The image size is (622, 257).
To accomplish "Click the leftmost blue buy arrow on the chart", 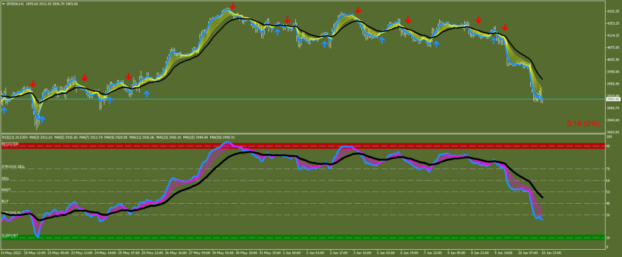I will click(x=5, y=110).
